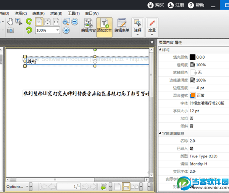Image resolution: width=229 pixels, height=193 pixels.
Task: Collapse the 字体详细信息 section
Action: click(x=160, y=133)
